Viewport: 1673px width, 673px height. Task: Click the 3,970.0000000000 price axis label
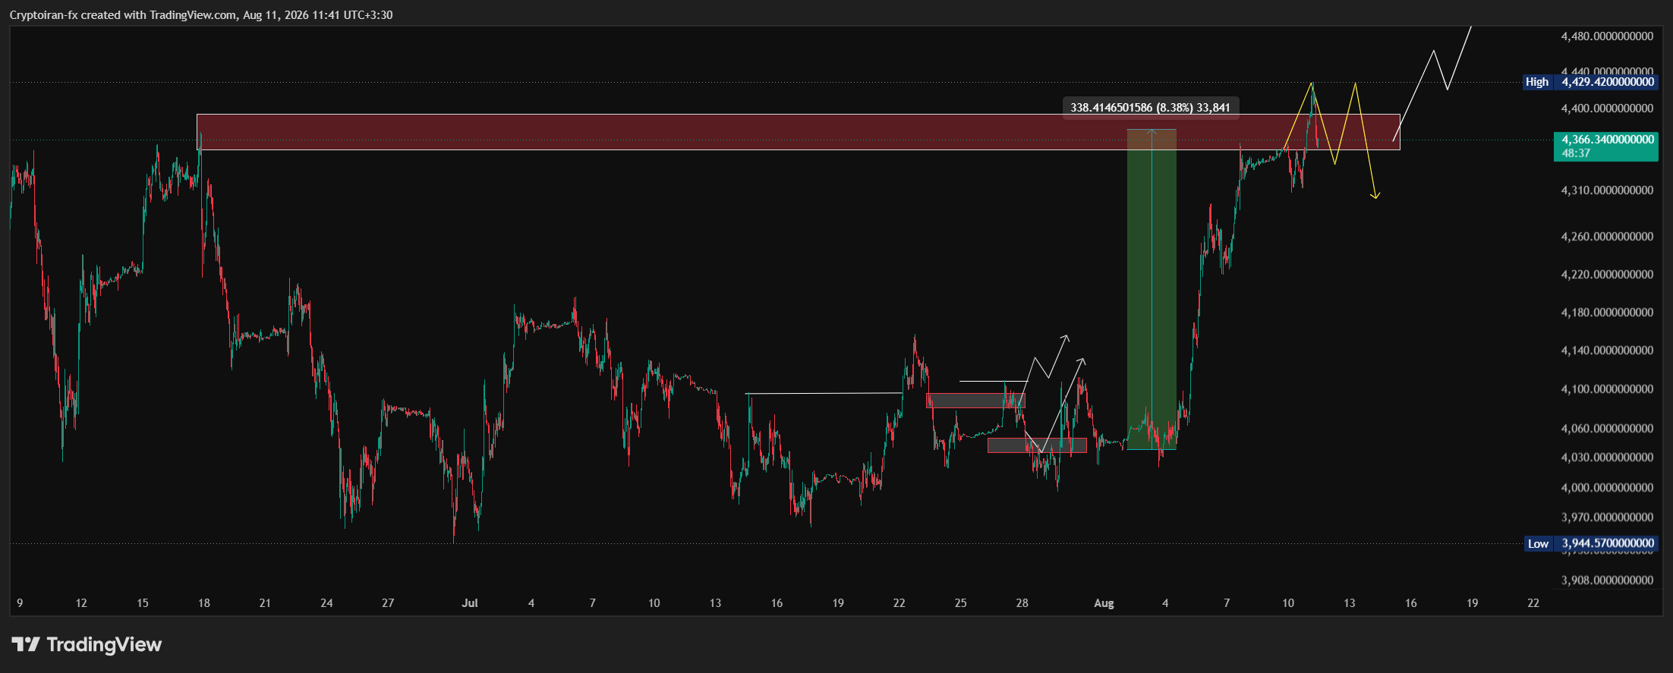[1607, 517]
